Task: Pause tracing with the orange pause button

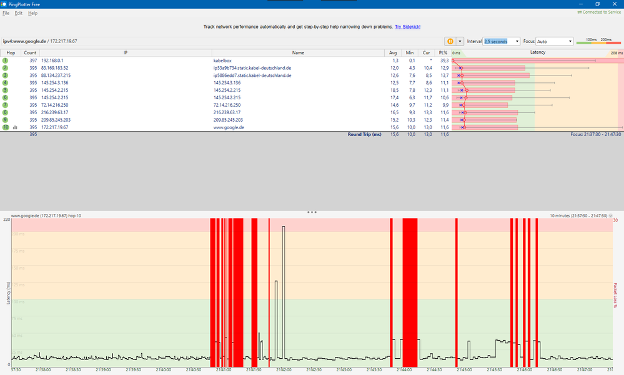Action: pyautogui.click(x=450, y=41)
